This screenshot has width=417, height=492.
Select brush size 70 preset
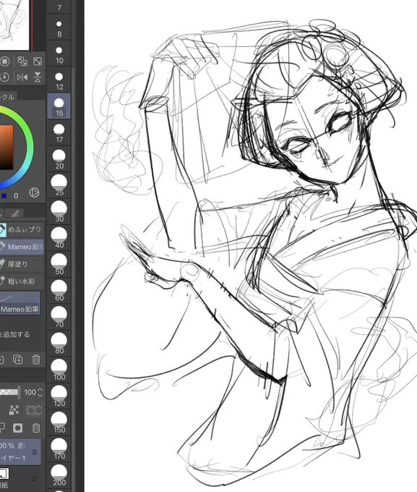click(x=59, y=317)
